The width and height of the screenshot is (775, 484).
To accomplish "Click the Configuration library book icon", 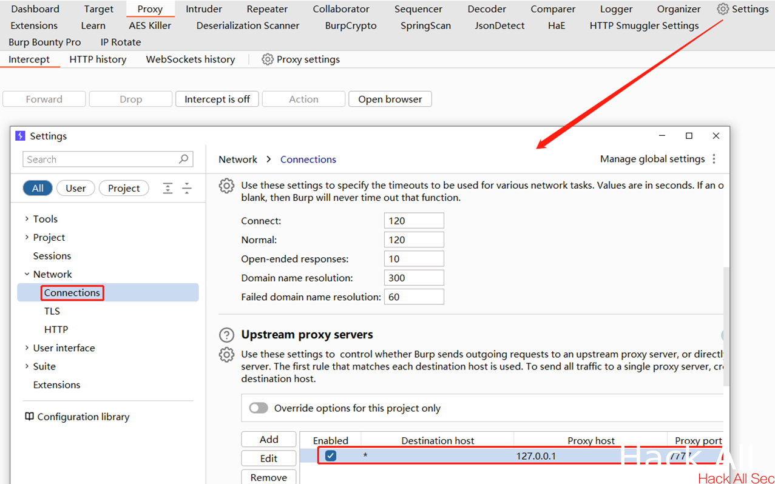I will click(29, 417).
